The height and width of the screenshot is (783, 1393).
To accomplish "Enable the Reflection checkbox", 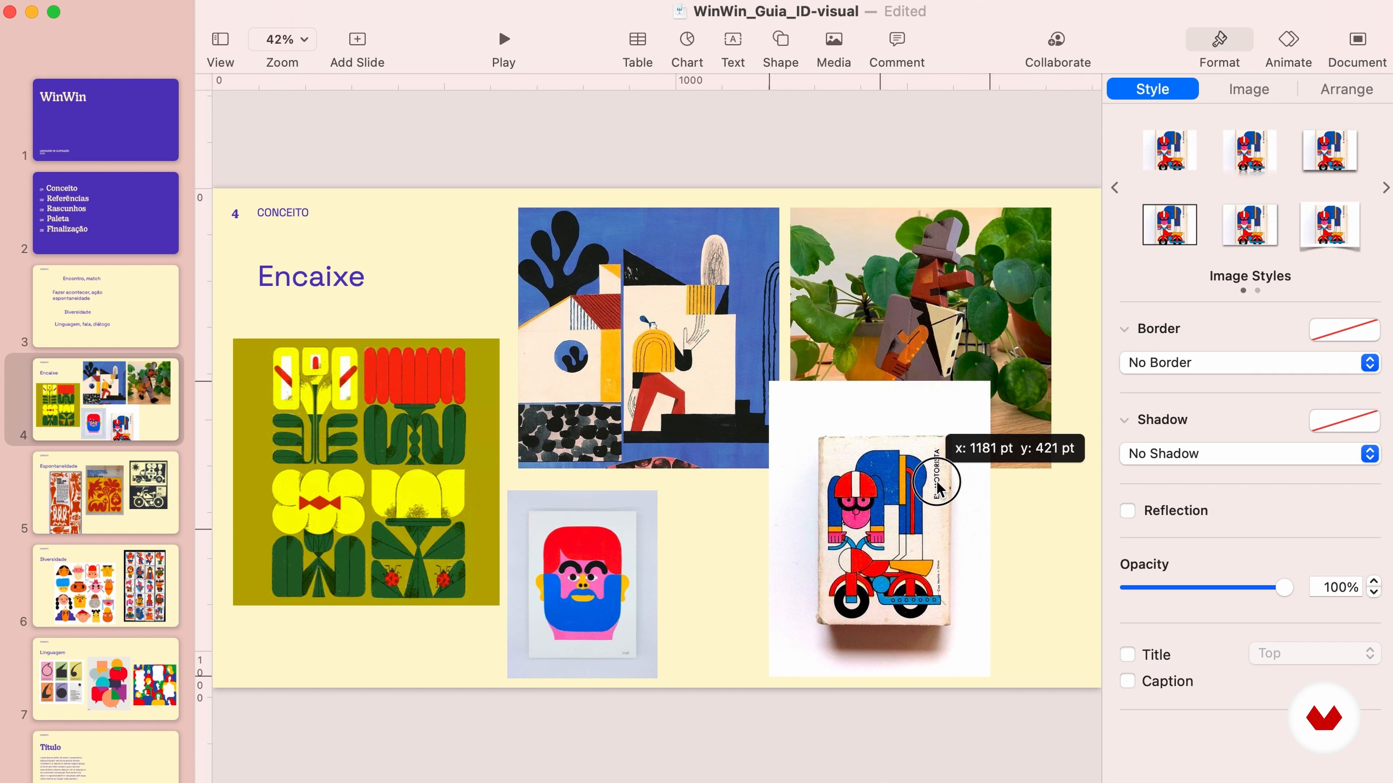I will point(1127,511).
